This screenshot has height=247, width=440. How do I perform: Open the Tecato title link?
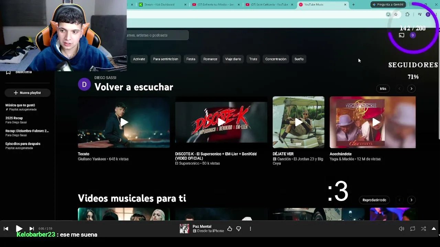click(84, 154)
